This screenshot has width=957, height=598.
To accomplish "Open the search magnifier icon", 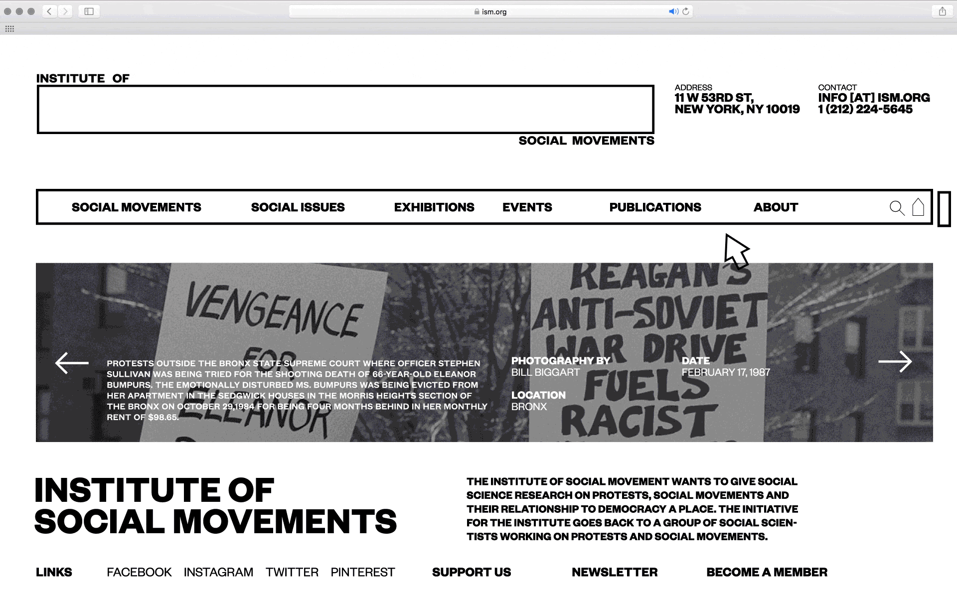I will [x=897, y=208].
